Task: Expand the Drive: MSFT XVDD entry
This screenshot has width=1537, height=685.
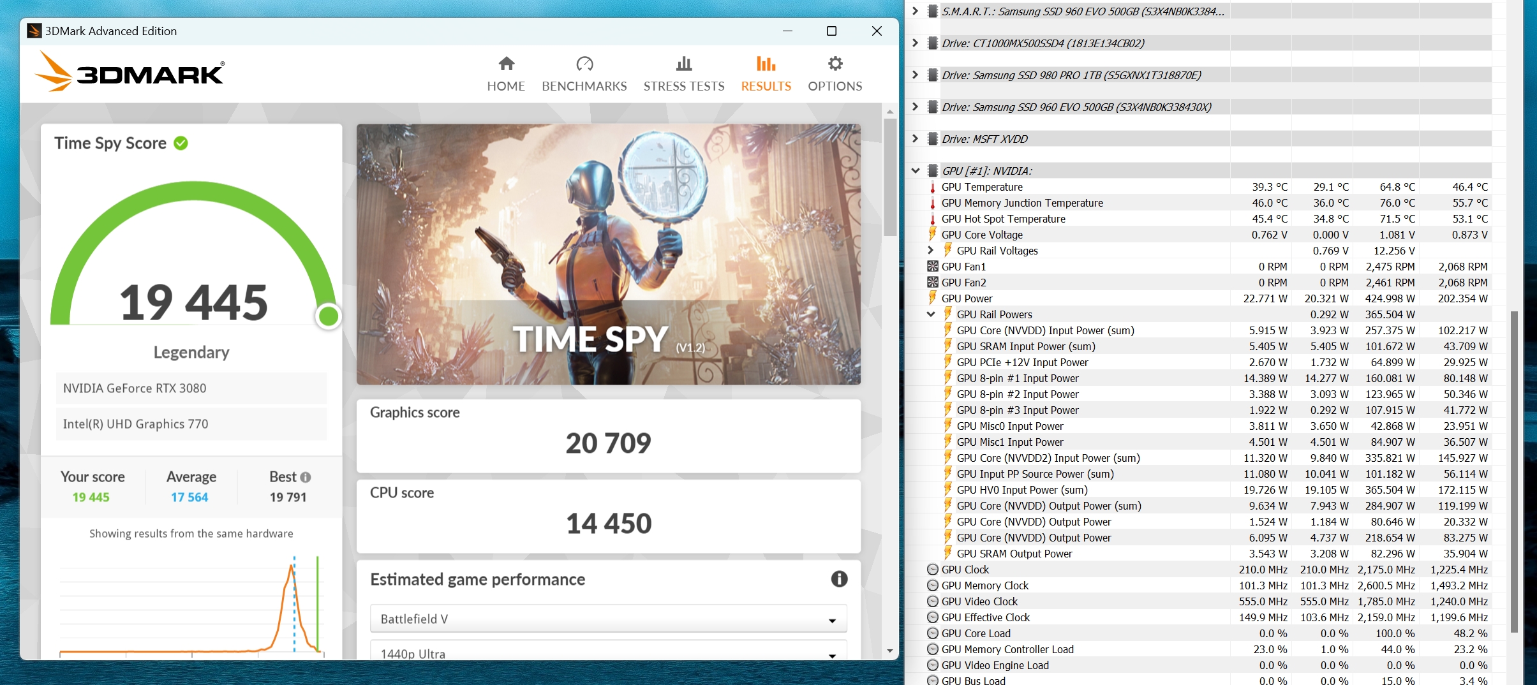Action: [x=916, y=139]
